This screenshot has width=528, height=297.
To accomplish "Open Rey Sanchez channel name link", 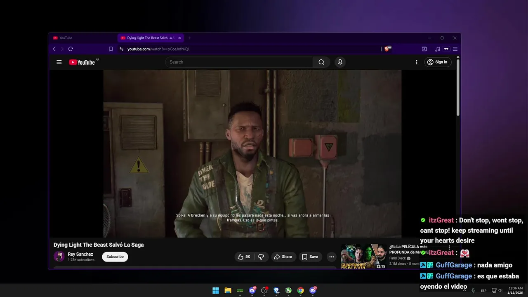I will point(80,254).
